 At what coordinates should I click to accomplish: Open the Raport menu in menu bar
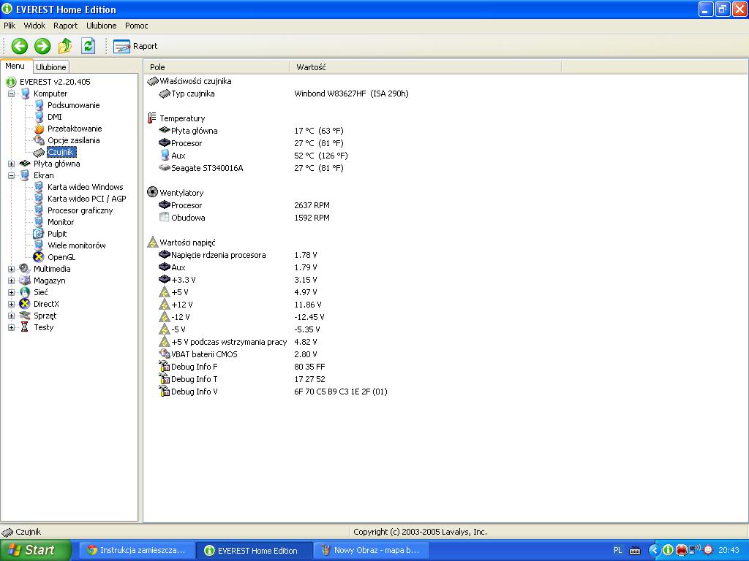click(x=65, y=26)
